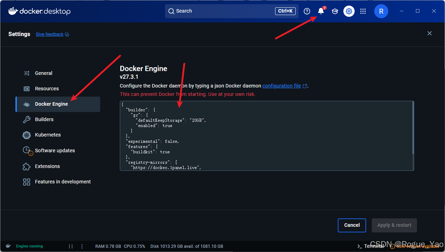Click the v27.3.1 version text
This screenshot has width=445, height=252.
click(129, 77)
